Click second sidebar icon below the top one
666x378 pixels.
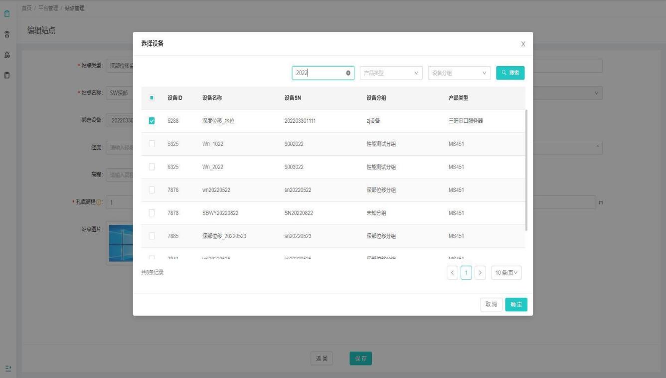pos(7,34)
